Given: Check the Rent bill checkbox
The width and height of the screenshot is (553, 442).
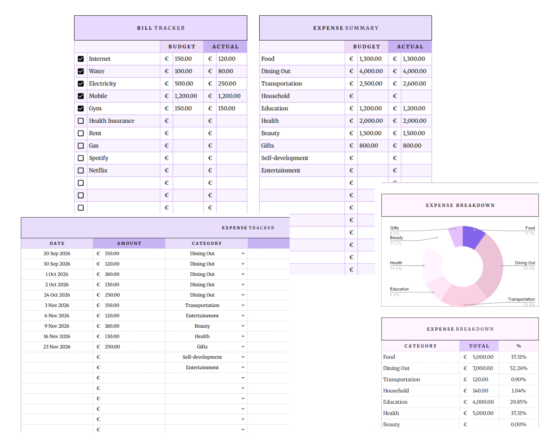Looking at the screenshot, I should coord(81,133).
